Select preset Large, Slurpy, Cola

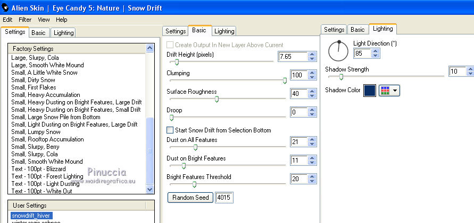[35, 58]
